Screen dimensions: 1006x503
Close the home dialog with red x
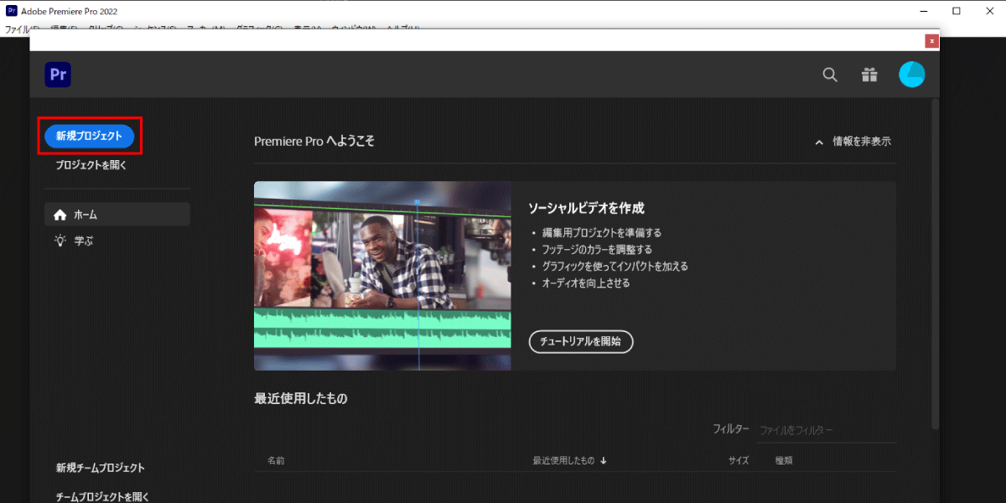931,40
